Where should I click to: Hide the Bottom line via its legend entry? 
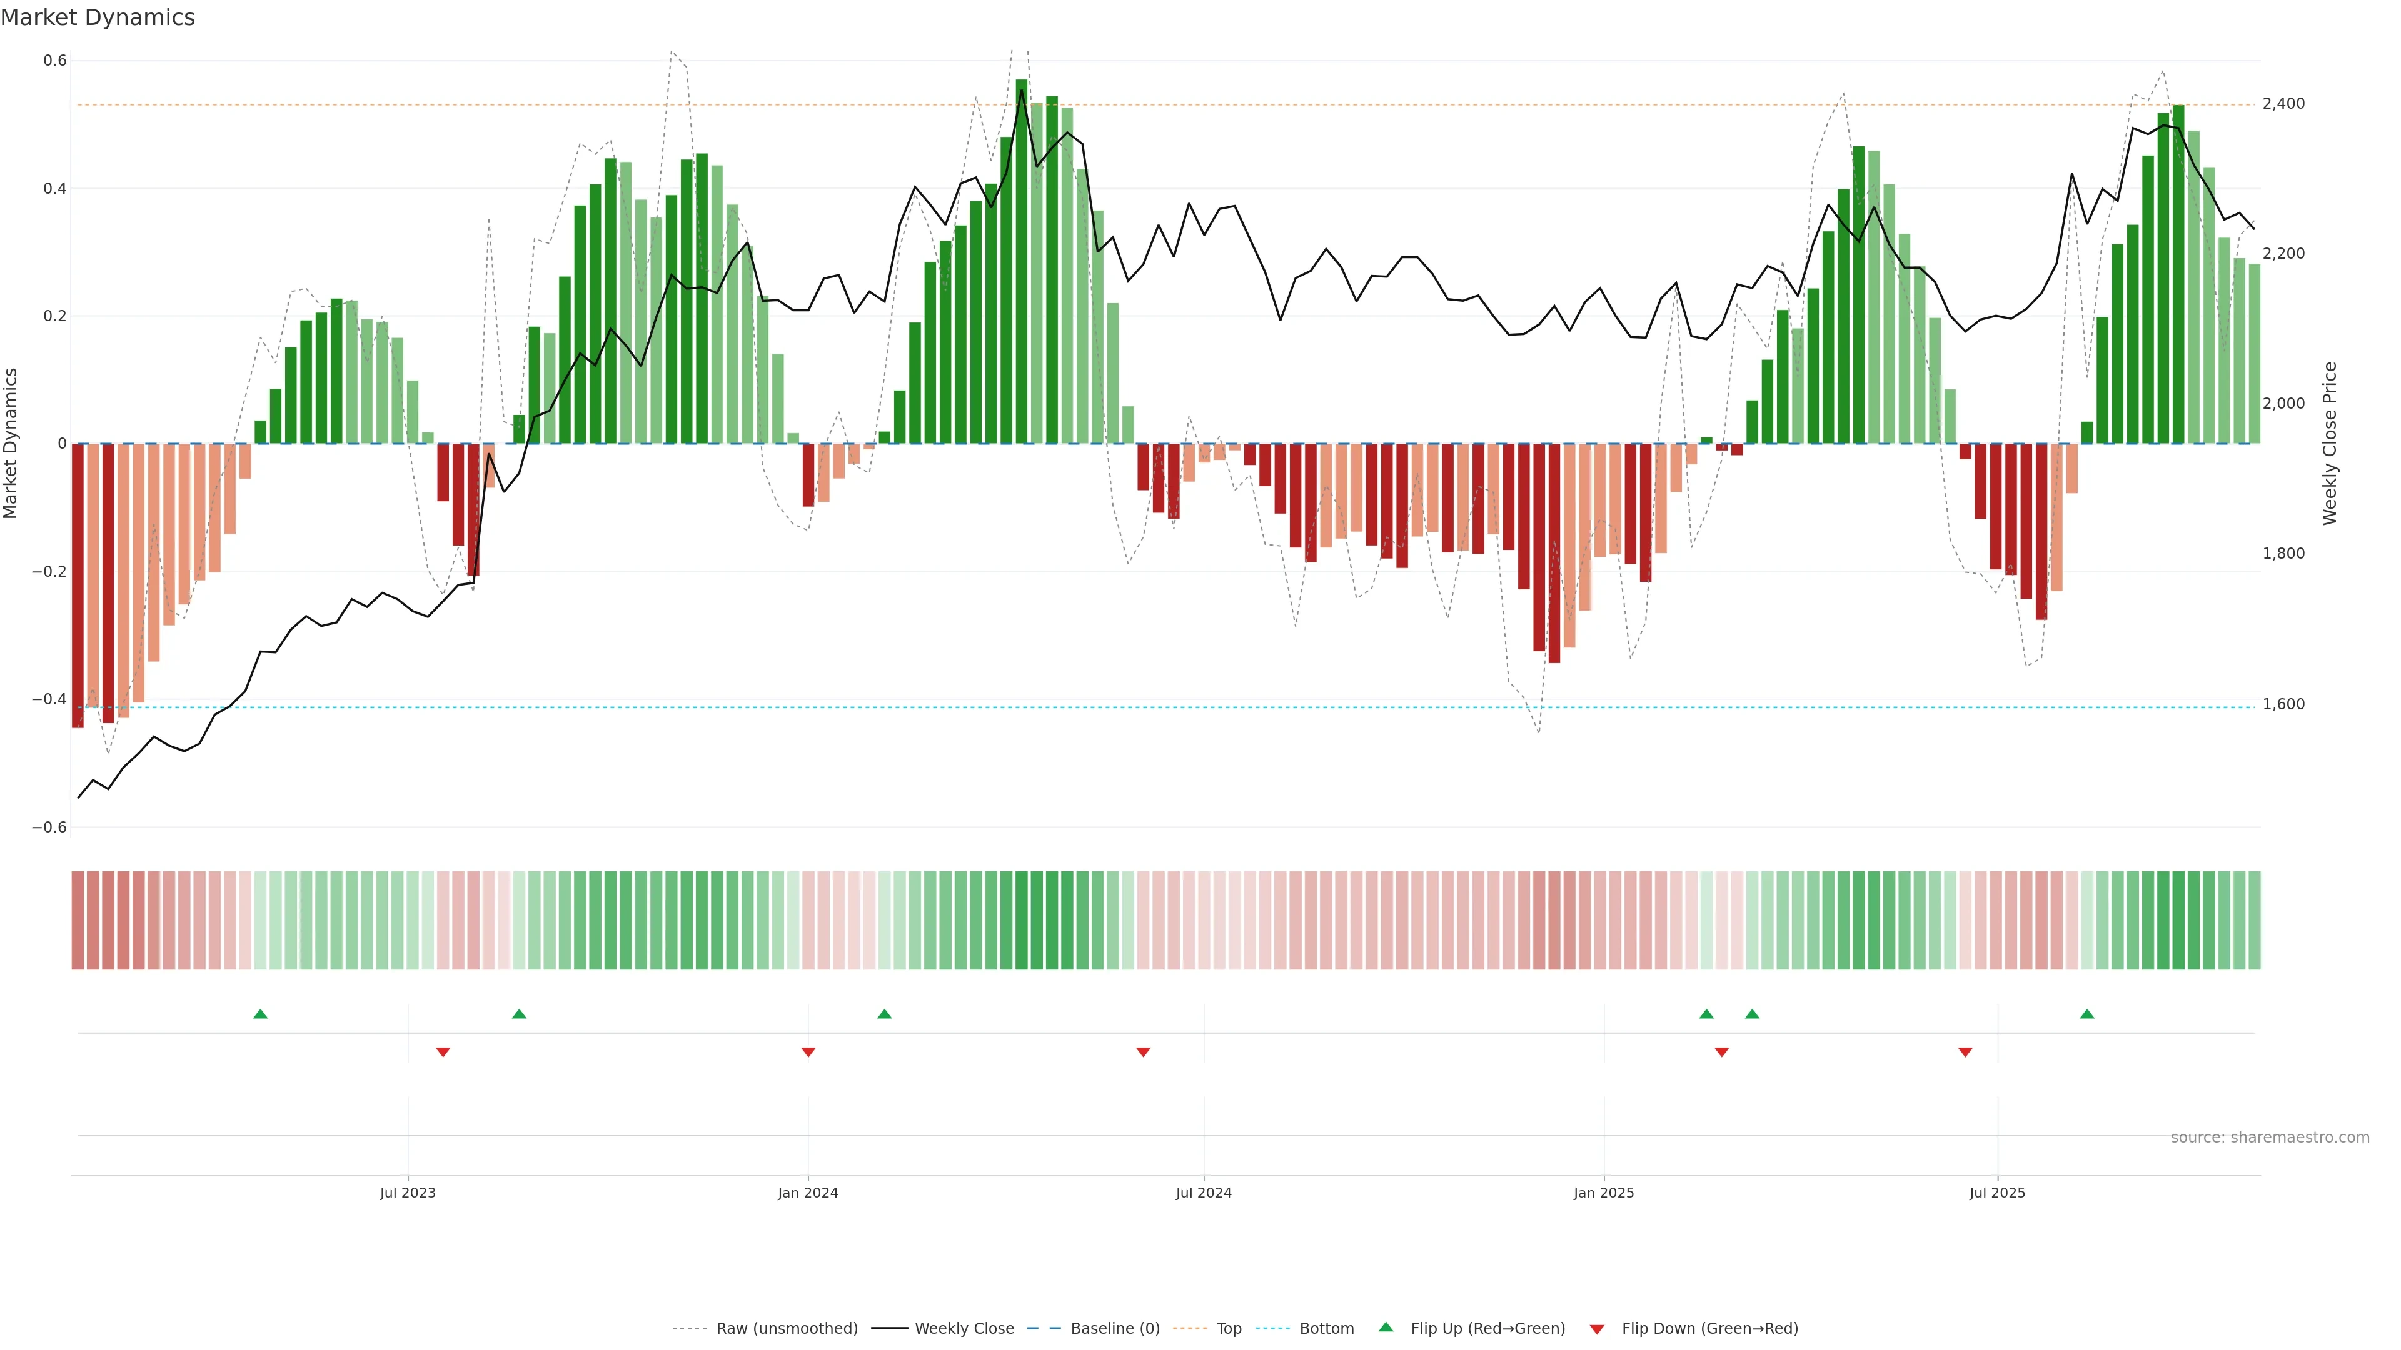click(x=1326, y=1329)
